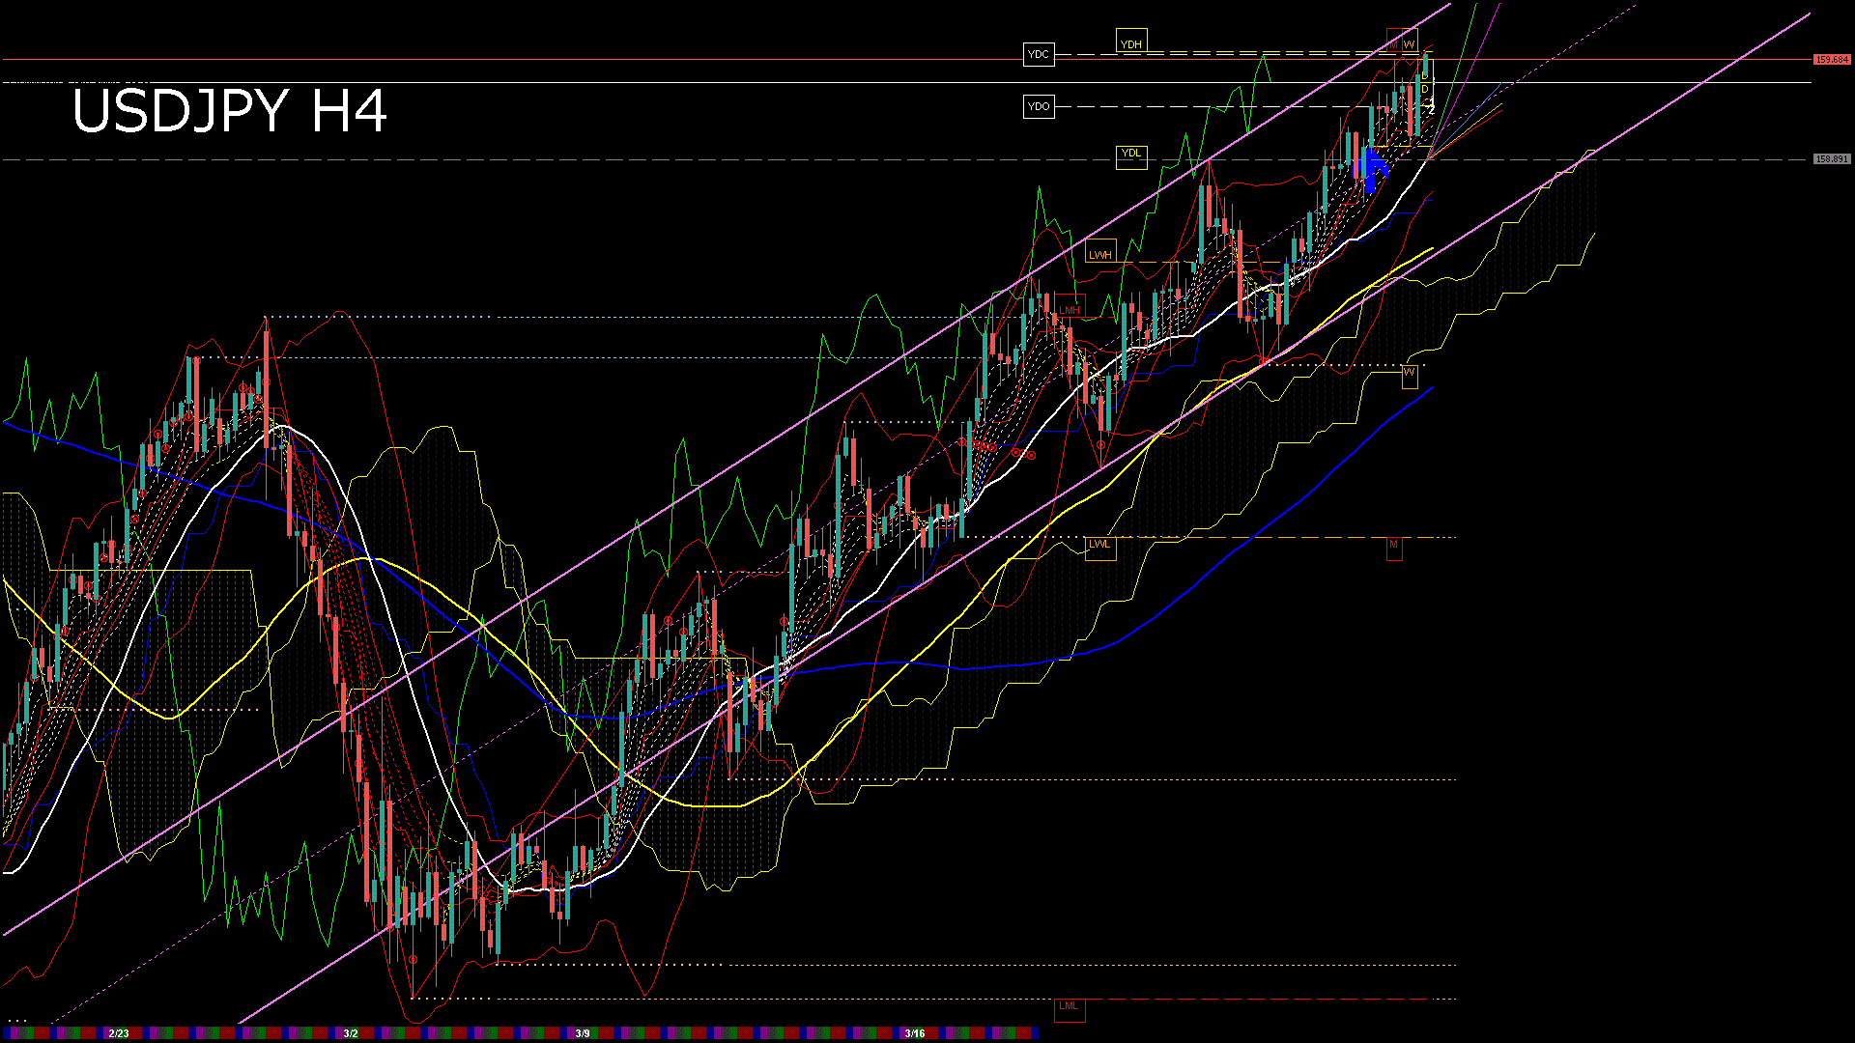Toggle the upper D label beside current candle
The width and height of the screenshot is (1855, 1043).
tap(1425, 77)
